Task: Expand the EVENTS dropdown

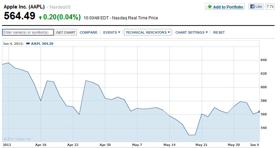Action: point(112,32)
